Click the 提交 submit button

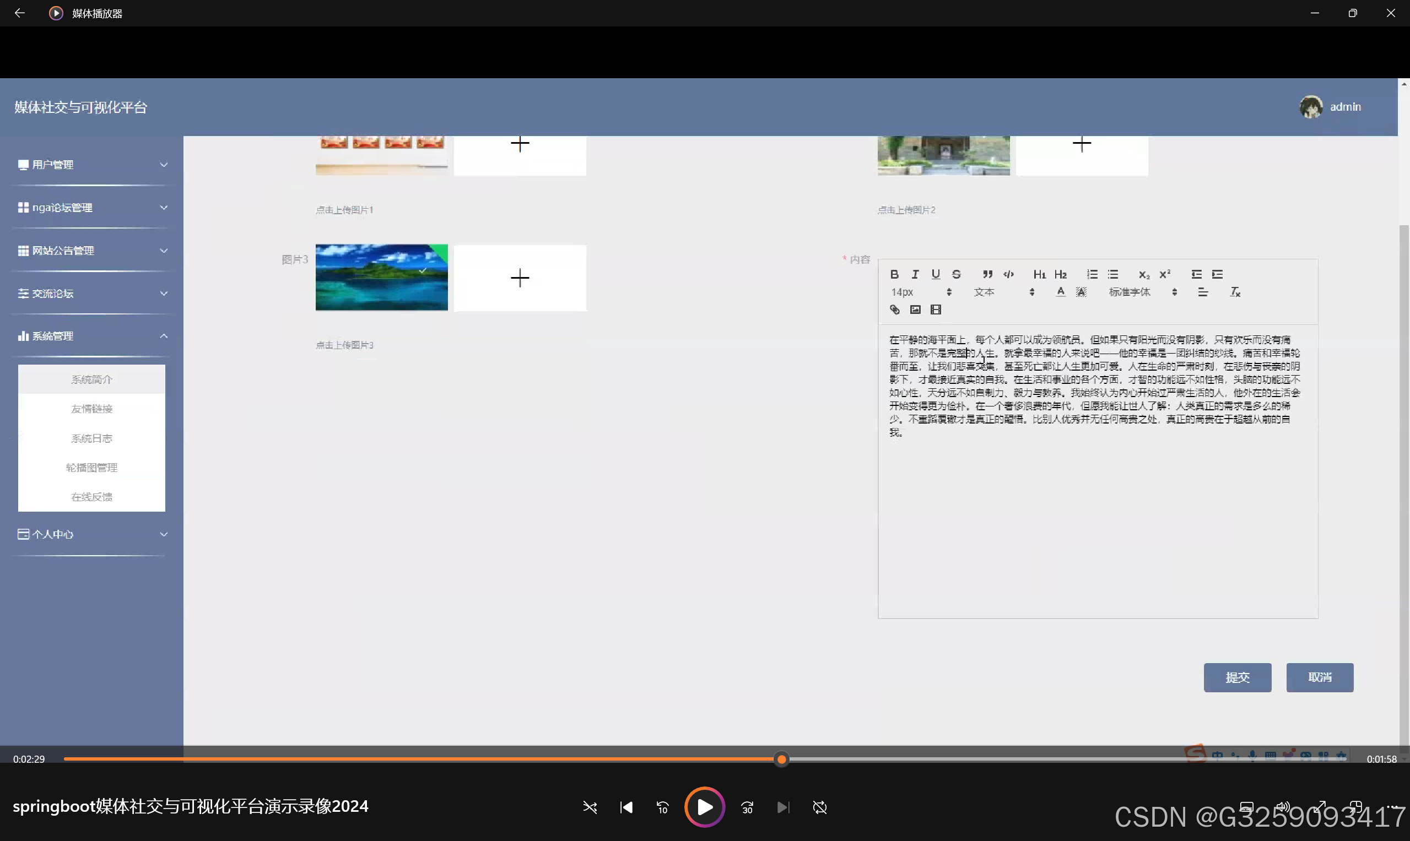tap(1237, 677)
